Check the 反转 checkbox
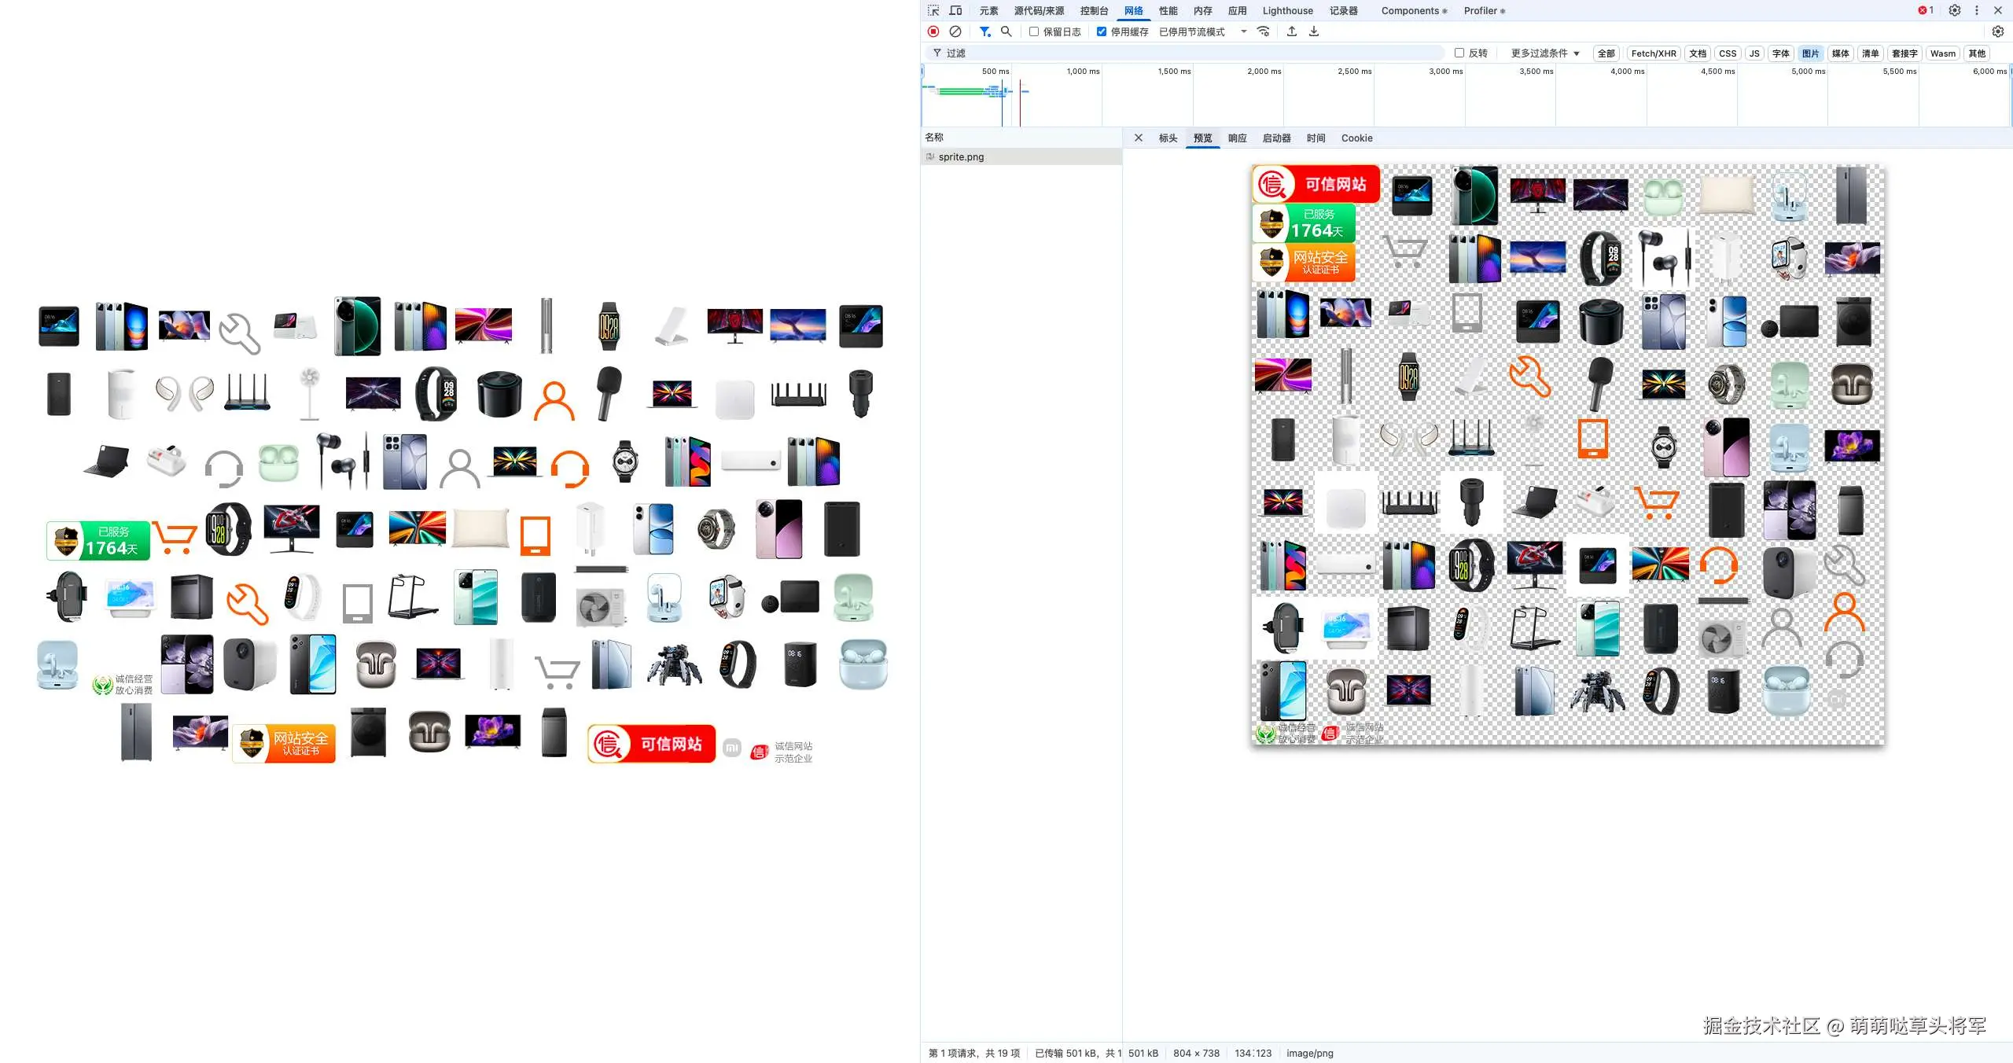The height and width of the screenshot is (1063, 2013). pyautogui.click(x=1459, y=53)
